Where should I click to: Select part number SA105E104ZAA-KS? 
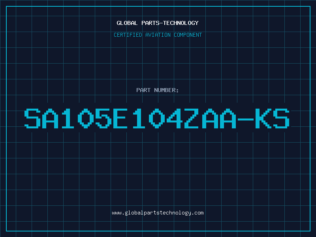(157, 118)
